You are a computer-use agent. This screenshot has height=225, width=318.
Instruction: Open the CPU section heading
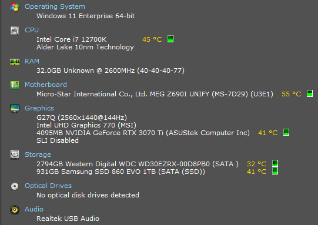32,30
